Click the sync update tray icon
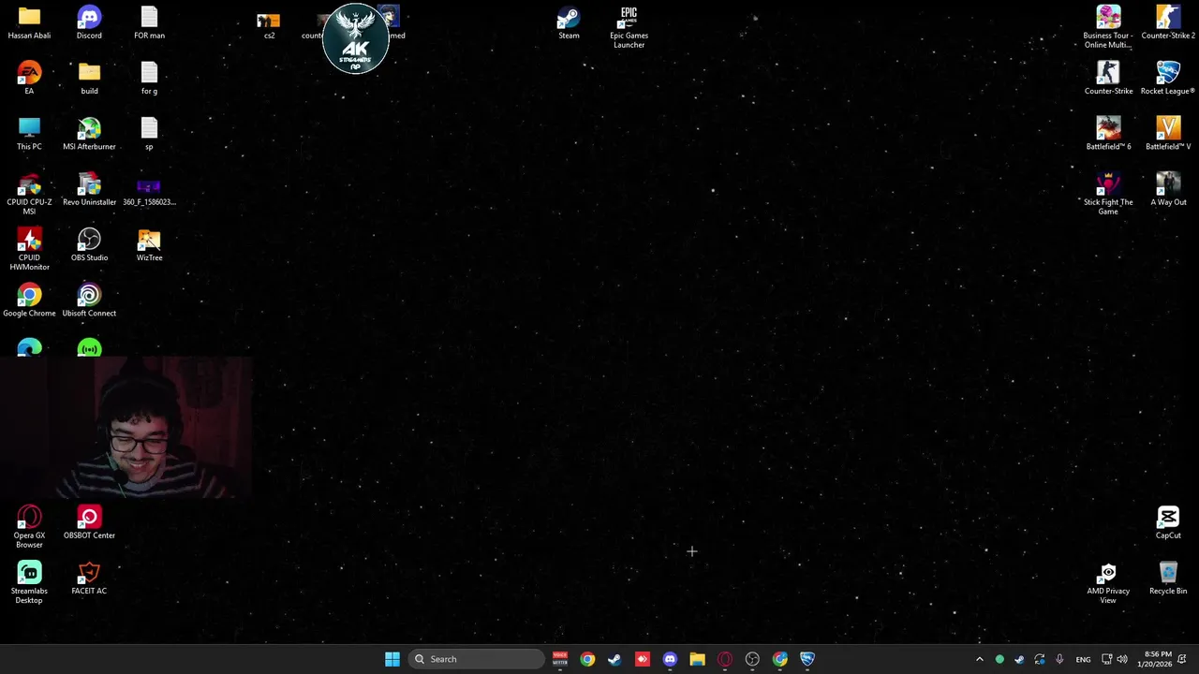 [x=1040, y=659]
